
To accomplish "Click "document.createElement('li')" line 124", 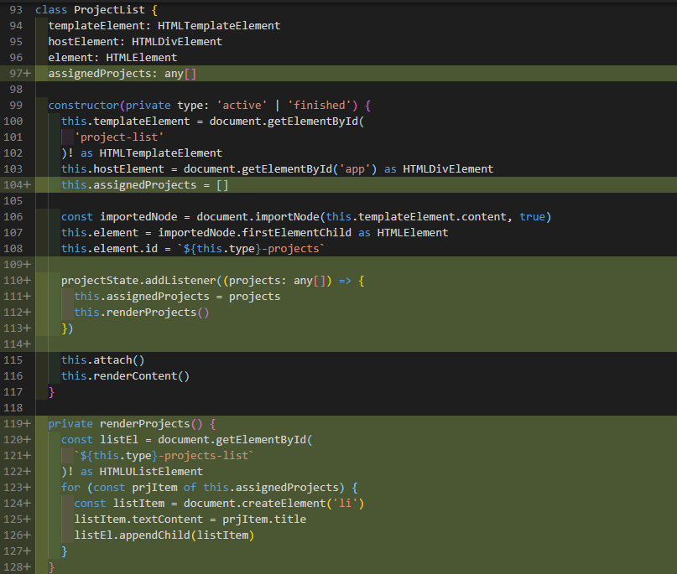I will point(273,504).
